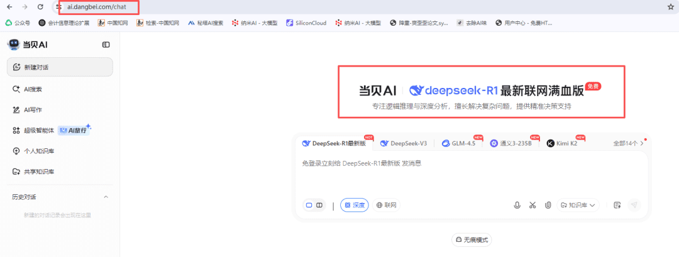Select the GLM-4.5 model tab

[458, 144]
